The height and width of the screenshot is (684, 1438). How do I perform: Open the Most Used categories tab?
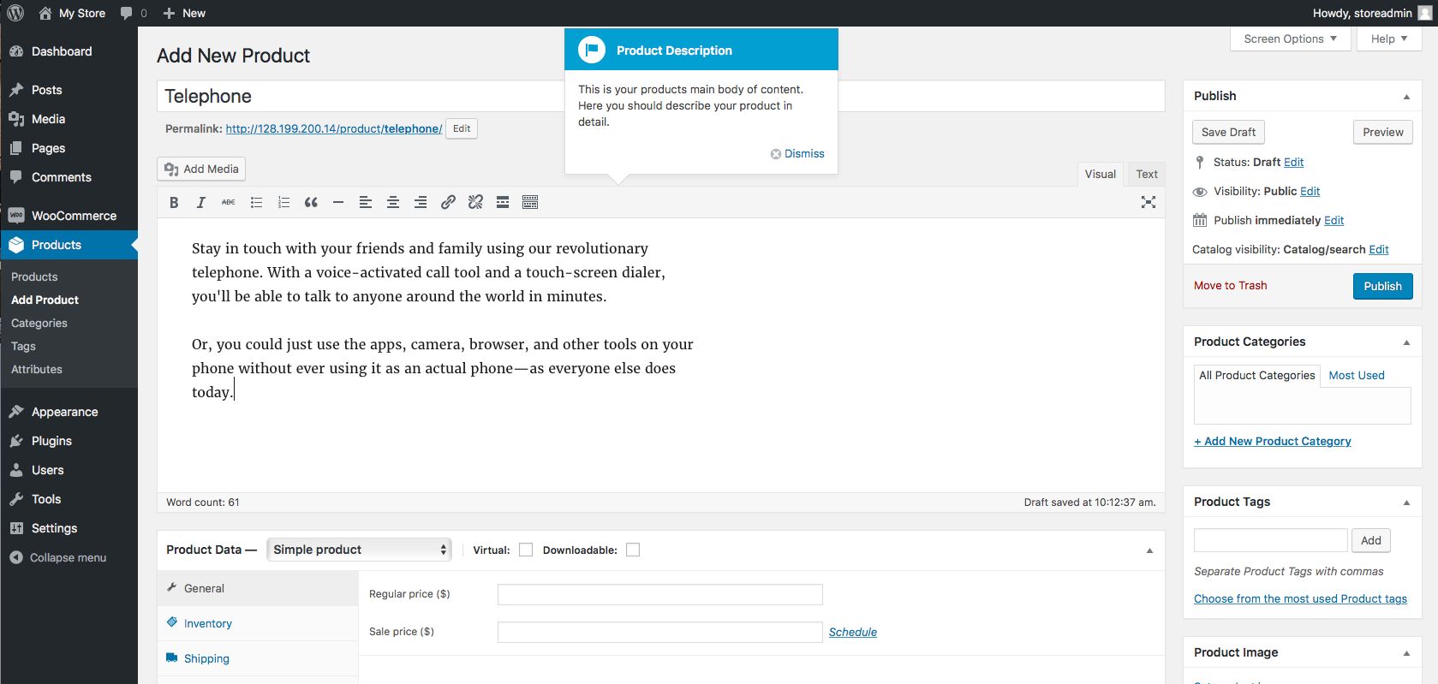coord(1356,375)
